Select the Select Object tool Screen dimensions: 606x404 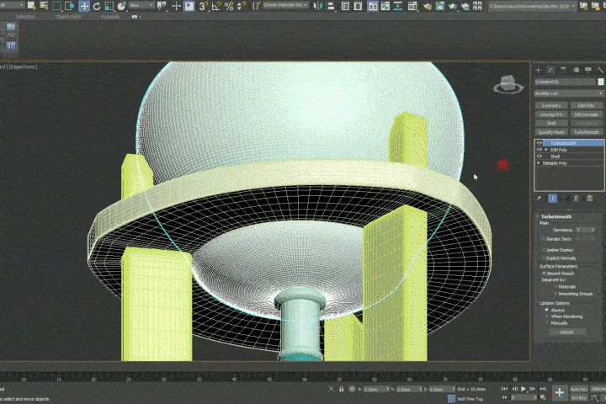31,6
